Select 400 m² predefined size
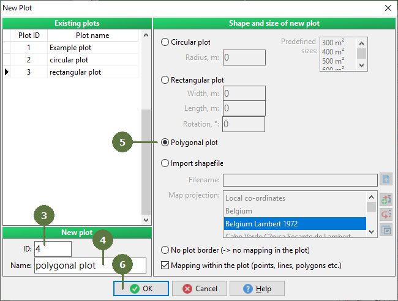Viewport: 398px width, 301px height. (333, 52)
